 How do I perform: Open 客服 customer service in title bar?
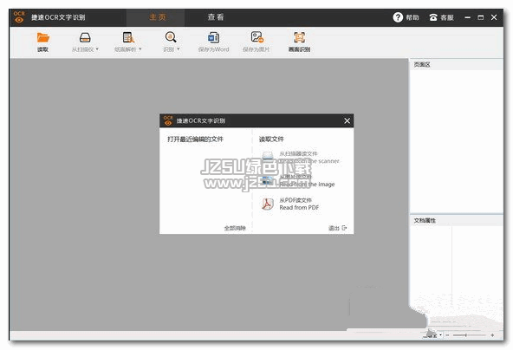[x=442, y=17]
